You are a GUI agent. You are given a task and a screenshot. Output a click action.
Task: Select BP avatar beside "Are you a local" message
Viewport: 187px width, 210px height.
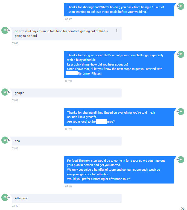tap(181, 112)
